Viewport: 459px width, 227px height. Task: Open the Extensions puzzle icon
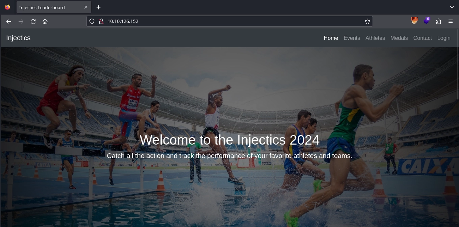pyautogui.click(x=438, y=21)
